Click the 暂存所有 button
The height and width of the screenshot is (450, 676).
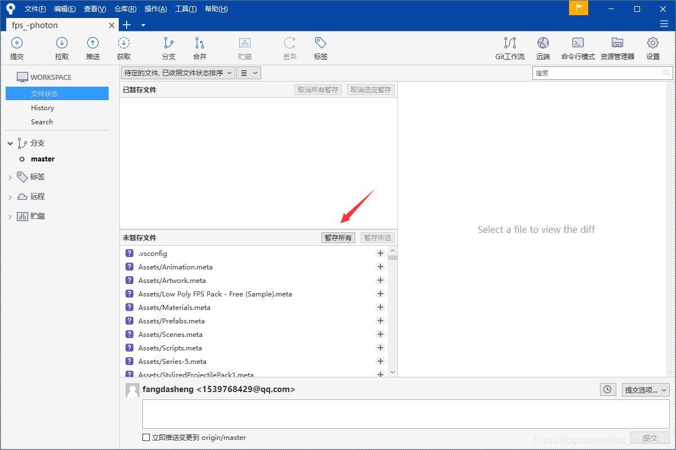pos(338,238)
